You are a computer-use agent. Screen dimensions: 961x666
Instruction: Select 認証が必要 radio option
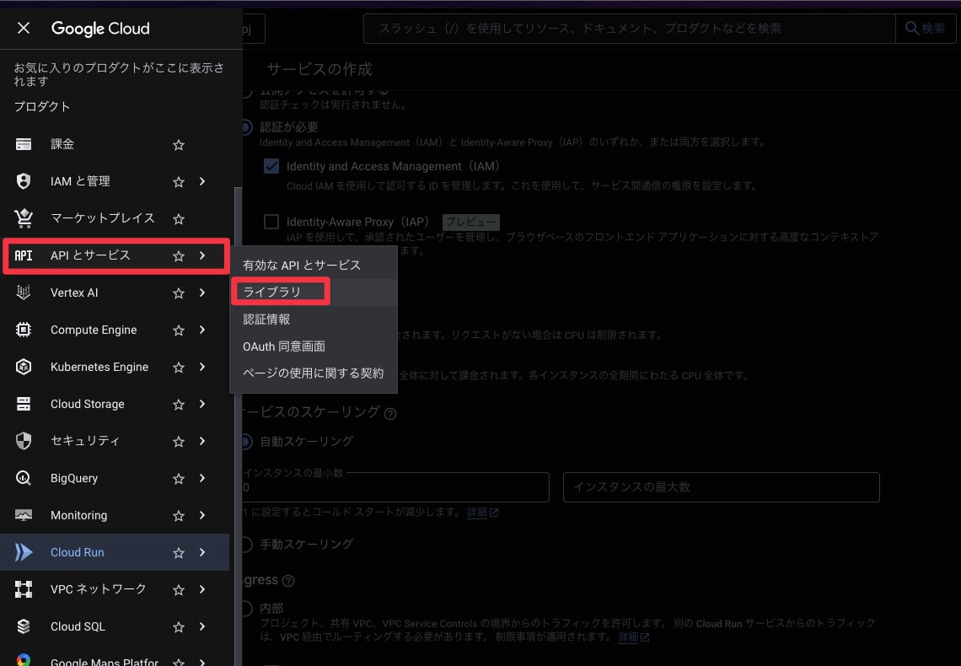pos(247,127)
